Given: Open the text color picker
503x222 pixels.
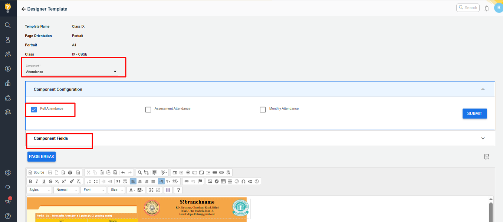Looking at the screenshot, I should 131,190.
